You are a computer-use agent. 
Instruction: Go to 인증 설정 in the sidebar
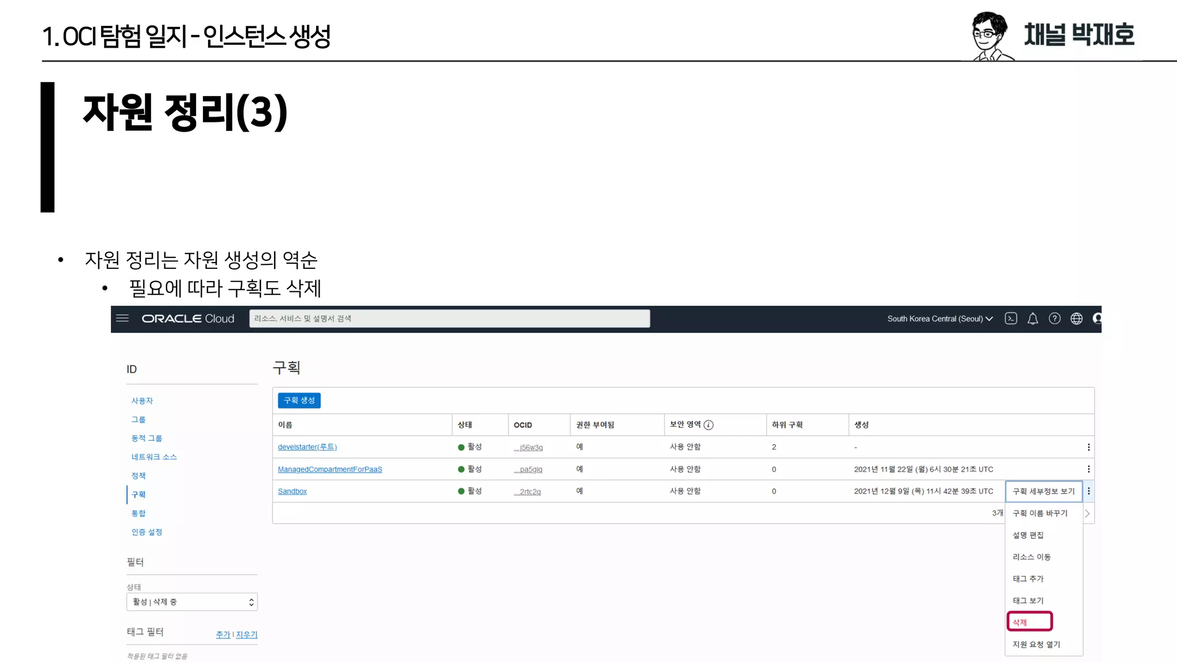pyautogui.click(x=147, y=532)
